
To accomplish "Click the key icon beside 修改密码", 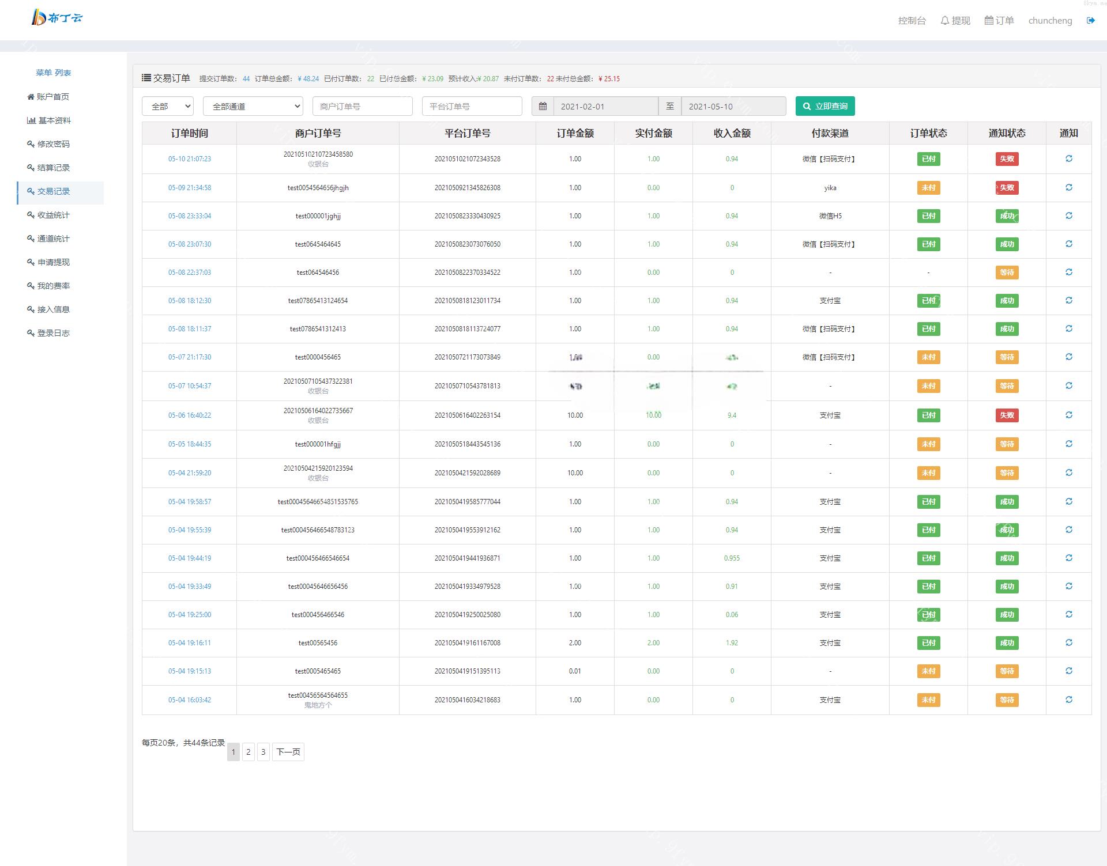I will (31, 144).
